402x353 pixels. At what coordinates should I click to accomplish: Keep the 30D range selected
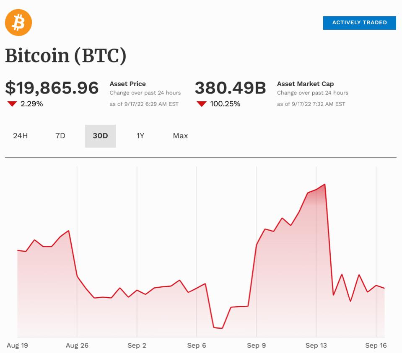click(x=100, y=136)
